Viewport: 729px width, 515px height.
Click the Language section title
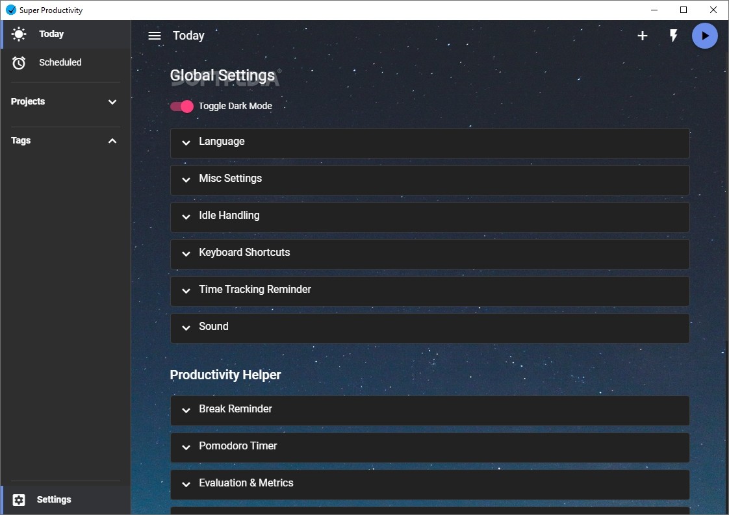[222, 142]
